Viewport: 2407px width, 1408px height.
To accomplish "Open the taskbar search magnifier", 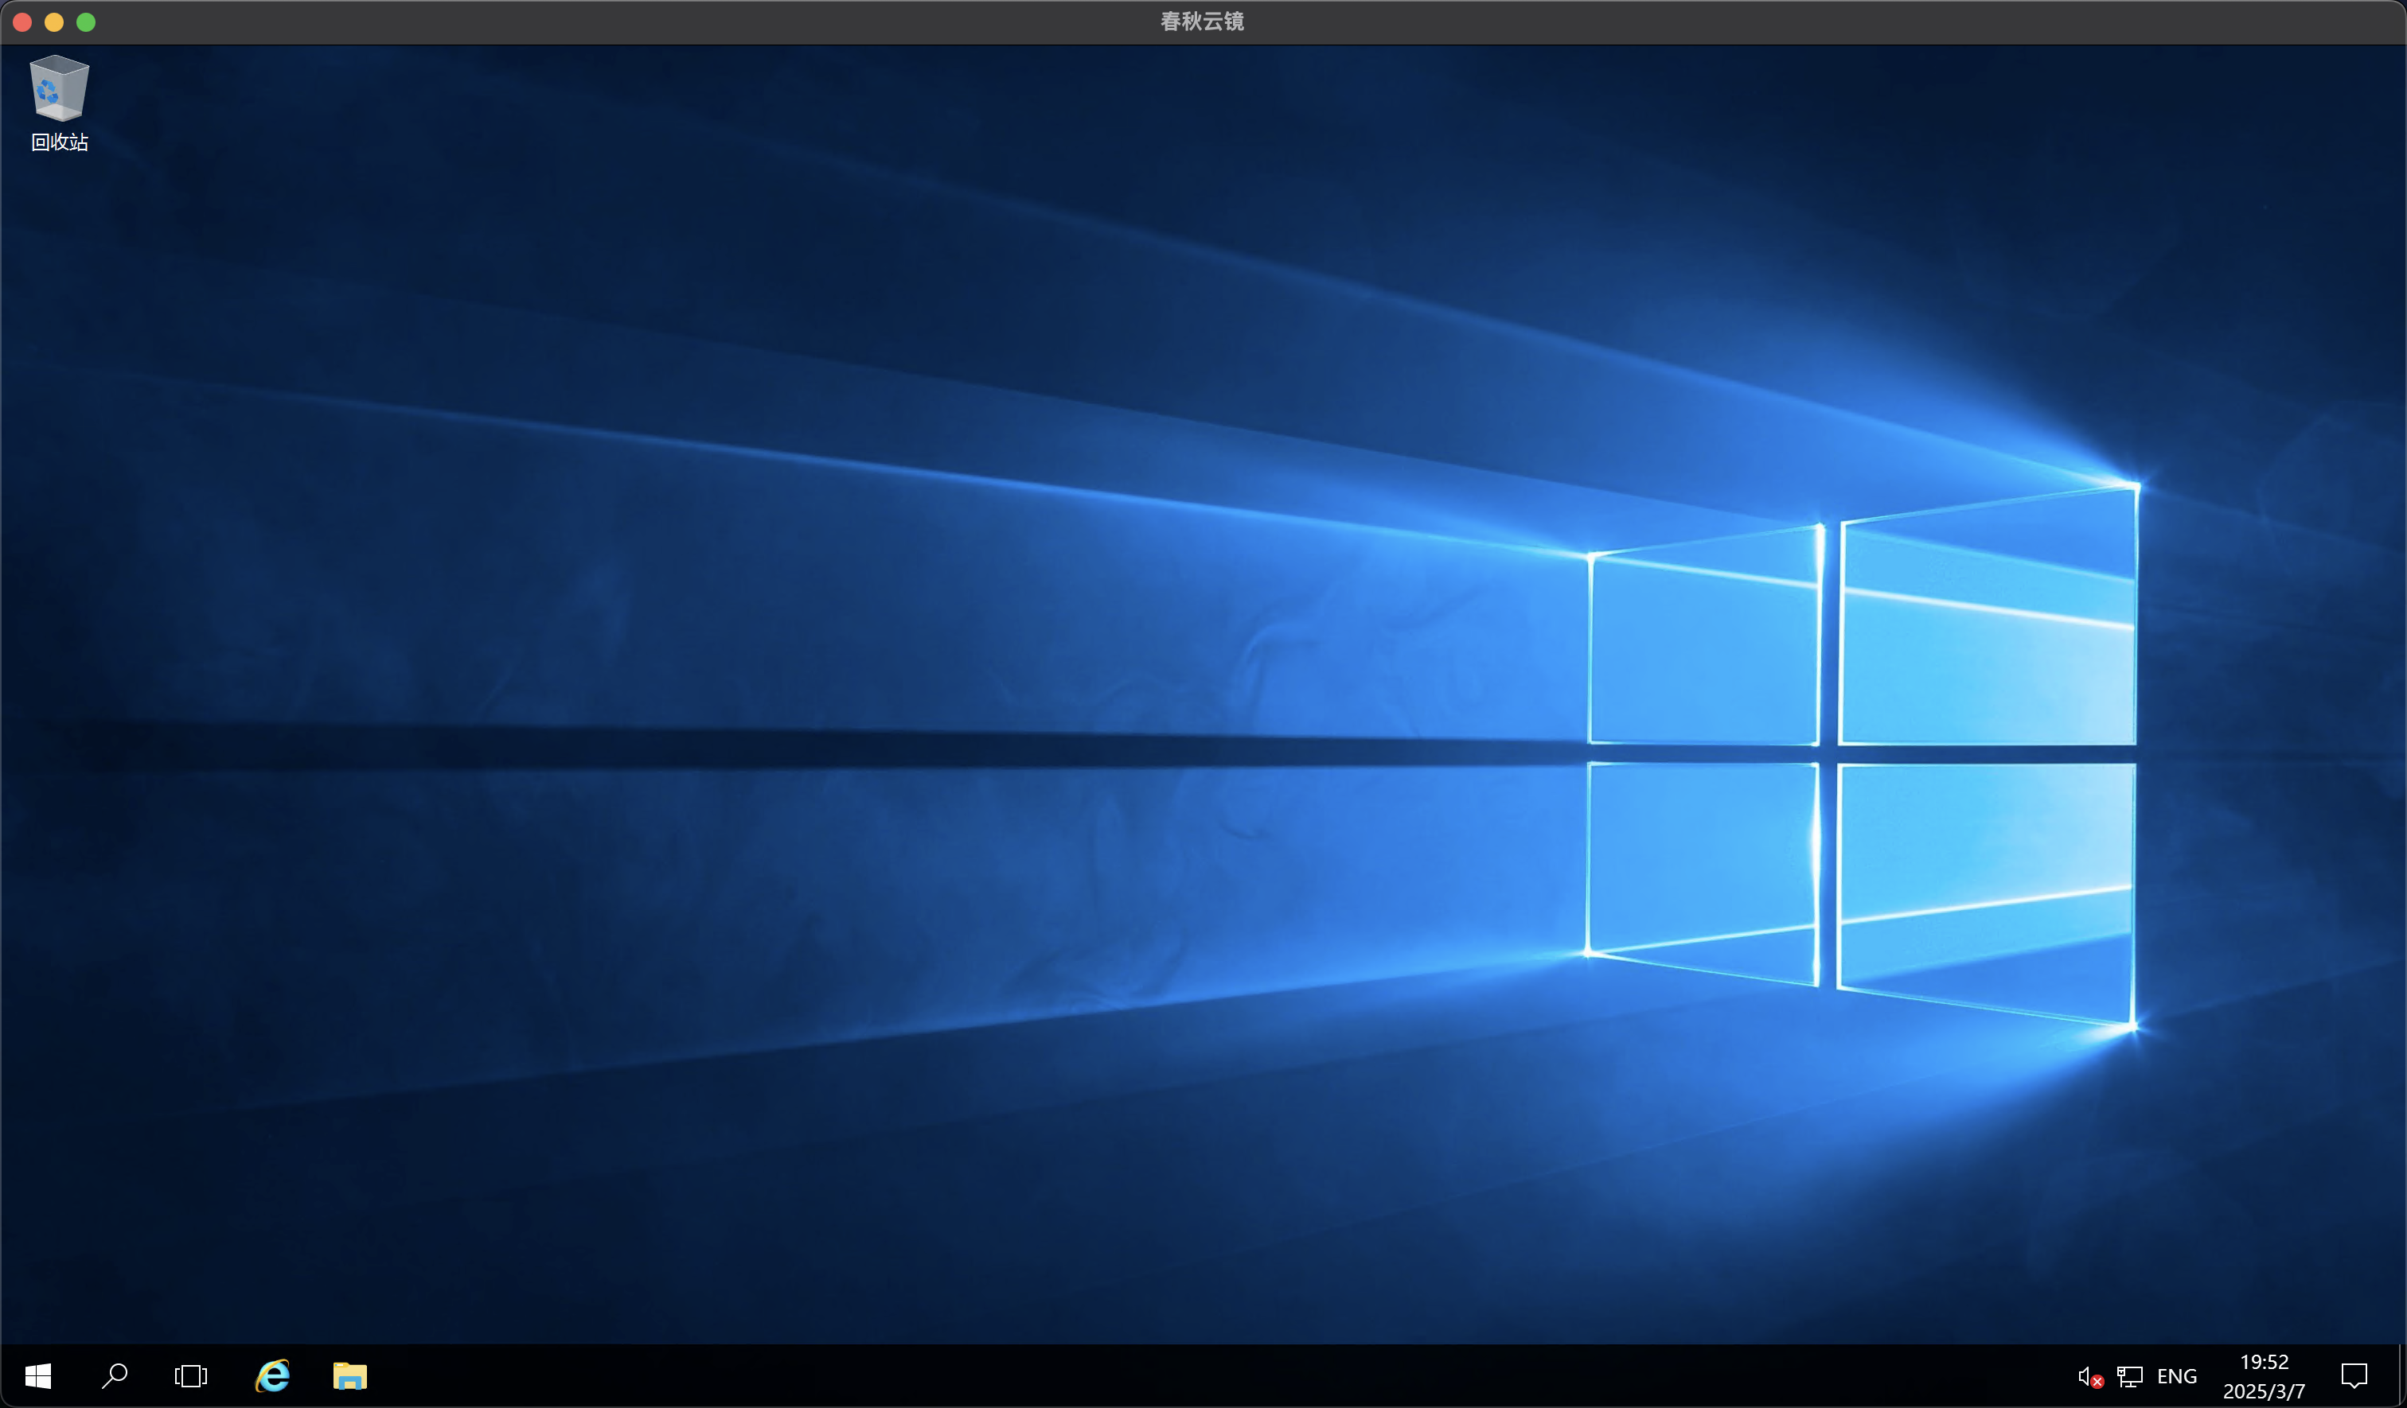I will click(115, 1375).
